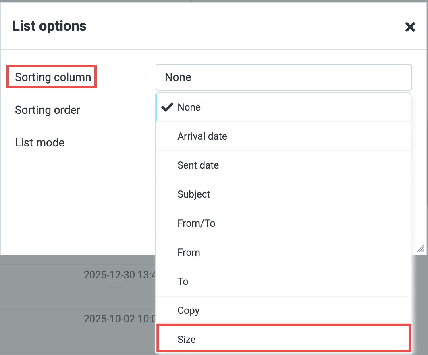The width and height of the screenshot is (428, 355).
Task: Select the standalone To option
Action: click(x=183, y=282)
